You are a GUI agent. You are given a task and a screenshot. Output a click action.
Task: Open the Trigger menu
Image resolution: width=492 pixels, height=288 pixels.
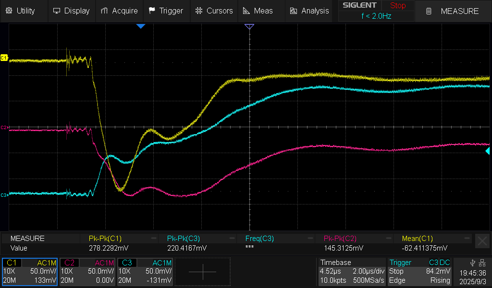pos(166,11)
